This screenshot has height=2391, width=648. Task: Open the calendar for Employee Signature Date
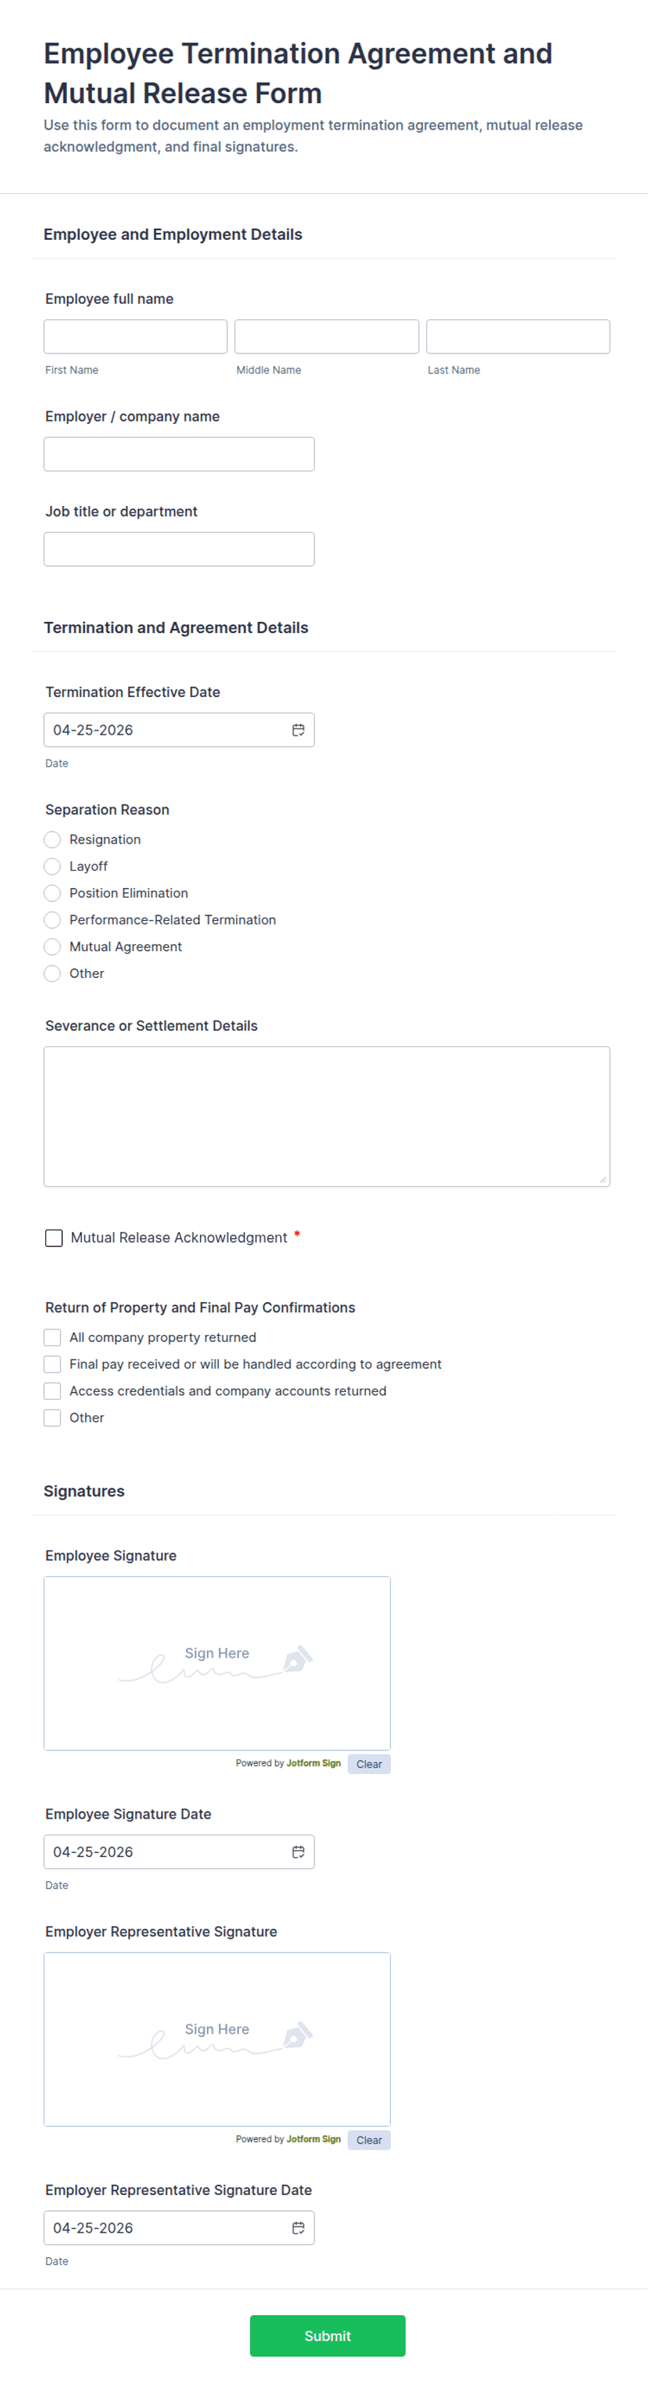tap(299, 1851)
